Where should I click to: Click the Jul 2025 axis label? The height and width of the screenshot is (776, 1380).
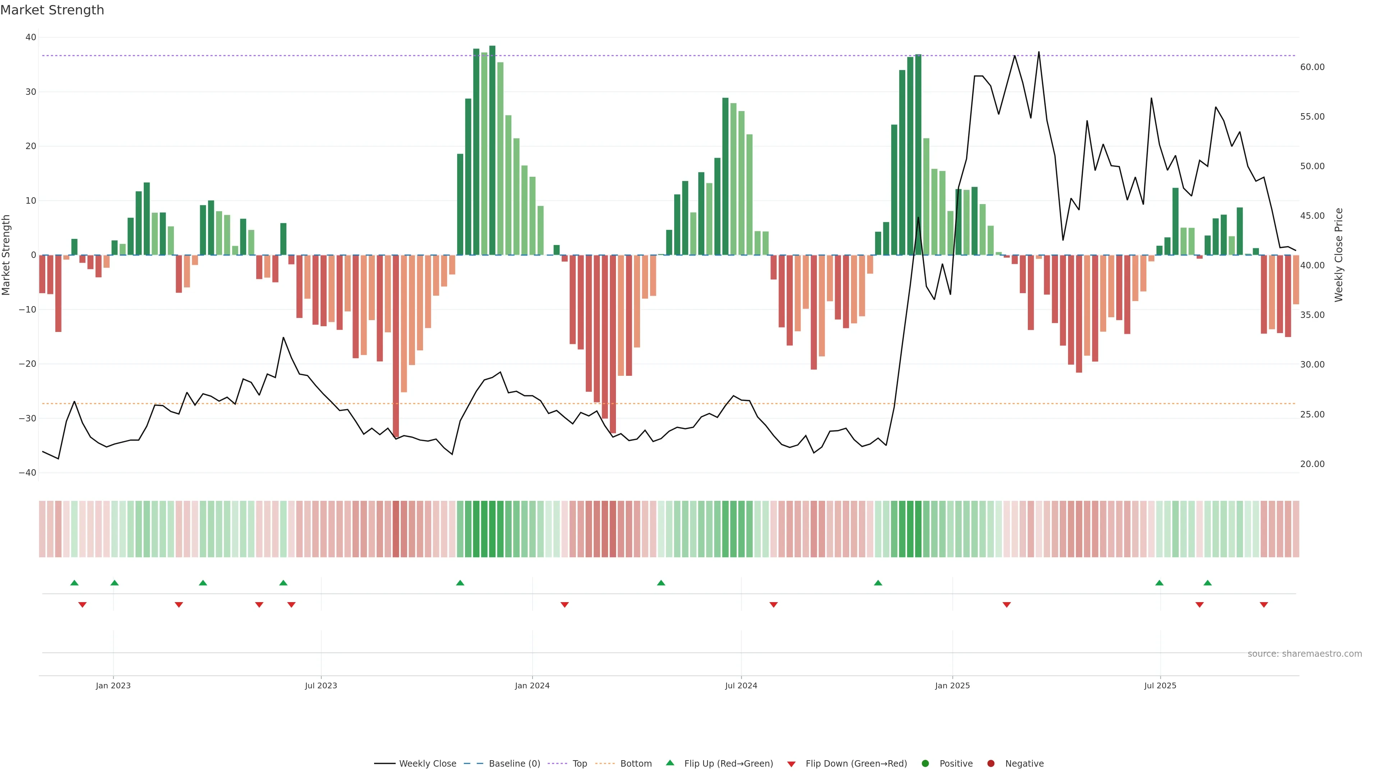1160,685
